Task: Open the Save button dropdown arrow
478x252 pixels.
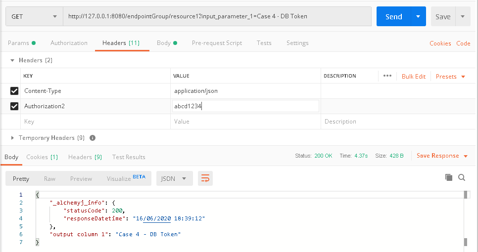Action: point(463,16)
